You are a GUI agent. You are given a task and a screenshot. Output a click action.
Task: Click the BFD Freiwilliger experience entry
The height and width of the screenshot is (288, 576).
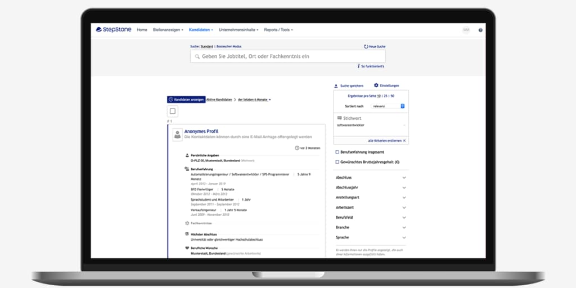tap(202, 190)
